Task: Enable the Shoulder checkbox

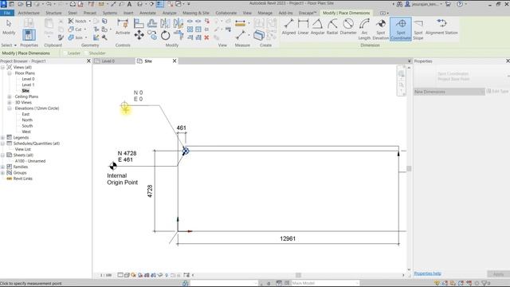Action: [86, 53]
